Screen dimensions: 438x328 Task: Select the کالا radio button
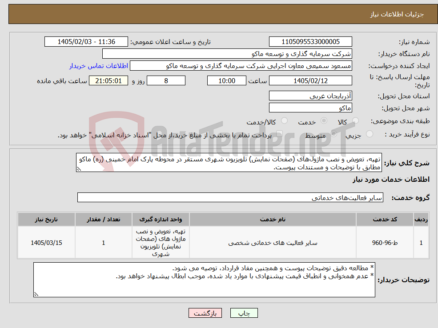tap(355, 121)
